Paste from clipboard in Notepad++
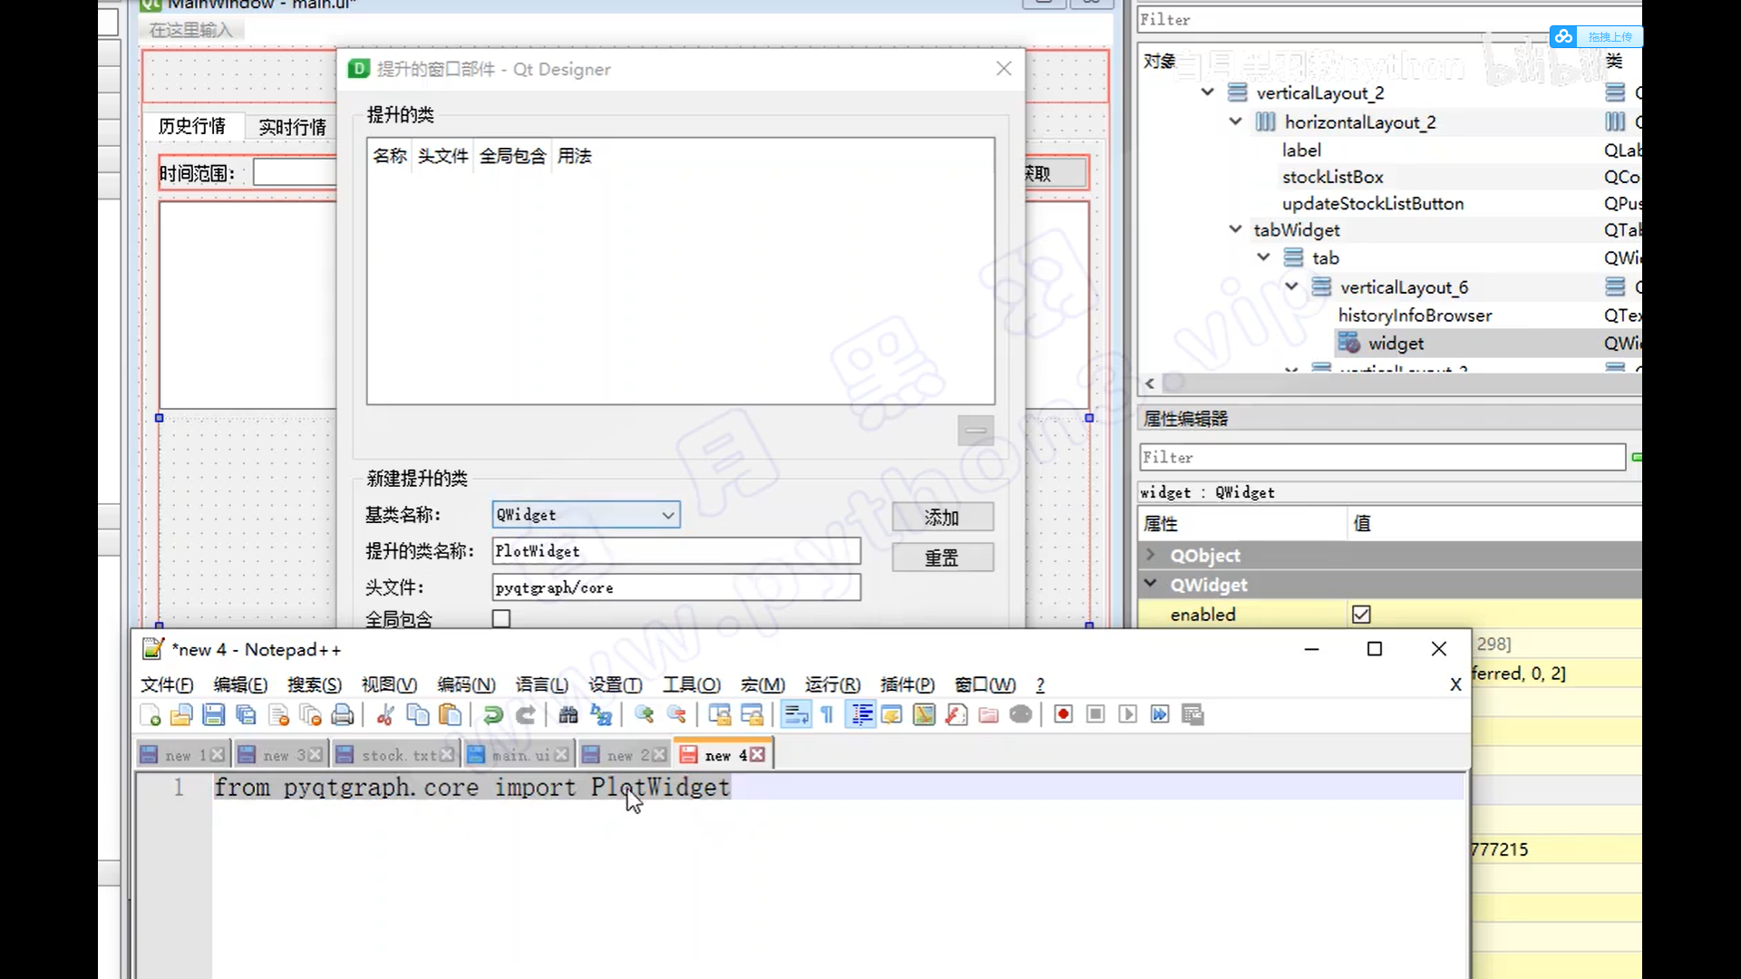 click(x=451, y=714)
